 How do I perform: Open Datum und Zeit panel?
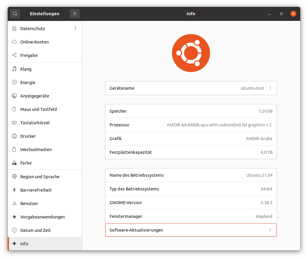tap(45, 230)
